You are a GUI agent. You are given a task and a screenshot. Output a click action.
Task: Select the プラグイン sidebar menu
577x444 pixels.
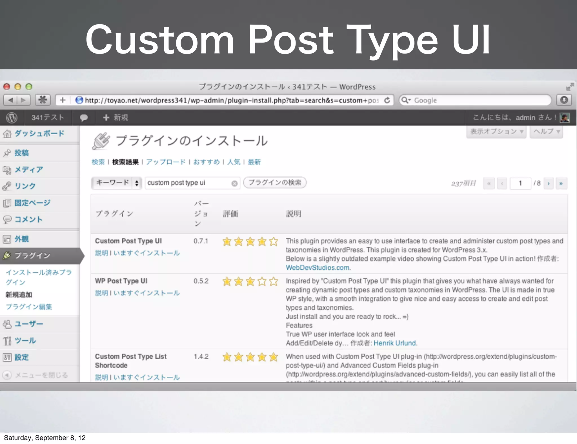coord(39,256)
